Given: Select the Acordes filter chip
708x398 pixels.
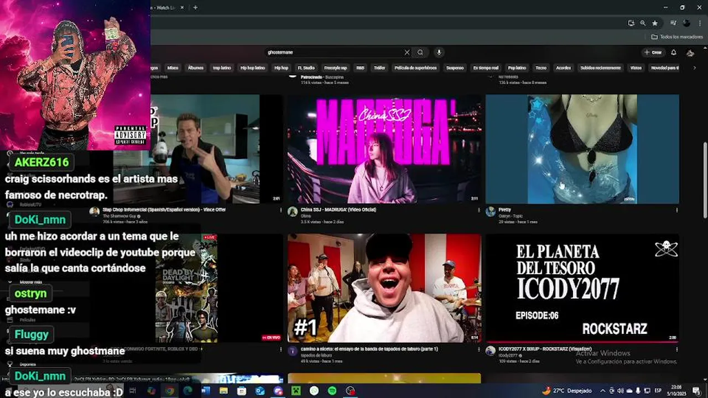Looking at the screenshot, I should 564,68.
